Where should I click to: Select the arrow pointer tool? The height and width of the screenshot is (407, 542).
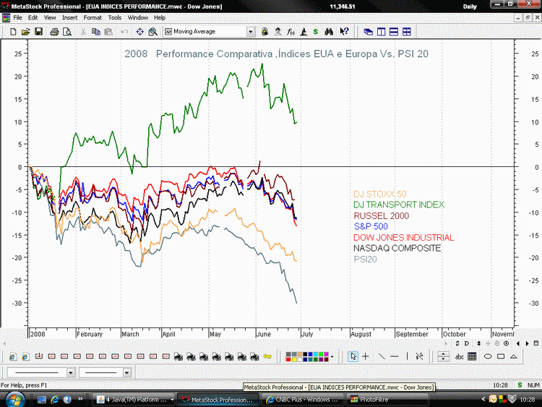point(353,356)
